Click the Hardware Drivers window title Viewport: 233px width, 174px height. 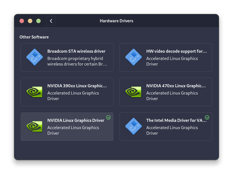(116, 21)
